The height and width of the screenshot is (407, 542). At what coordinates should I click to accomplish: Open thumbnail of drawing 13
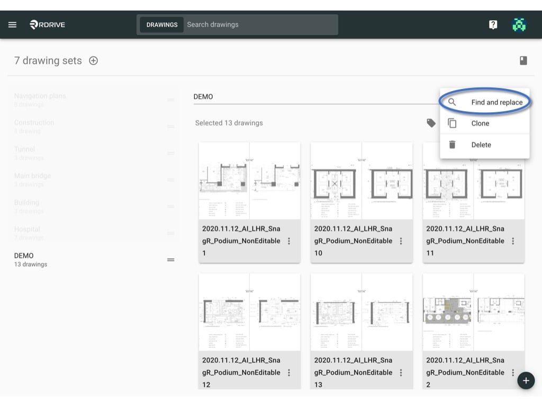pos(362,312)
